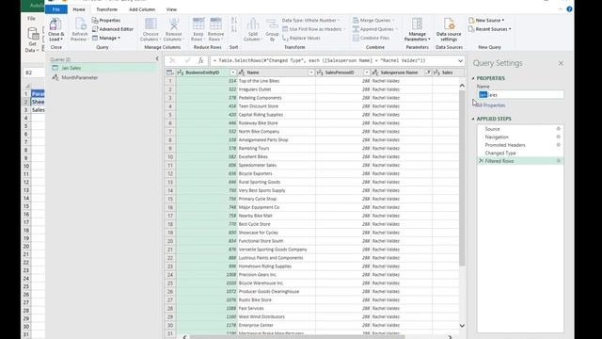Open the Name column filter dropdown

tap(311, 73)
